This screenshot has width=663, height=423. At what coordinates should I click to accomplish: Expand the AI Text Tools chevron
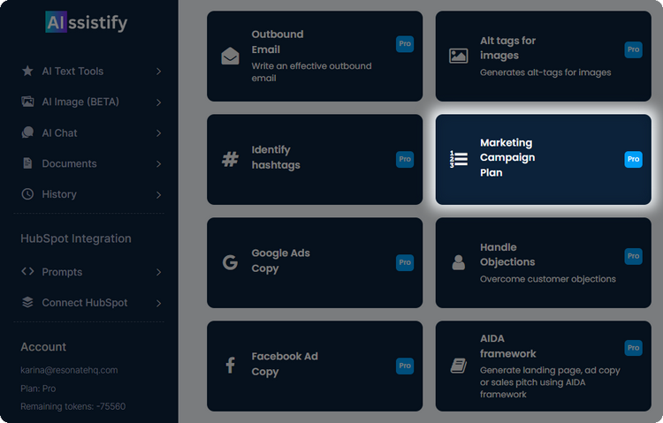(x=158, y=72)
